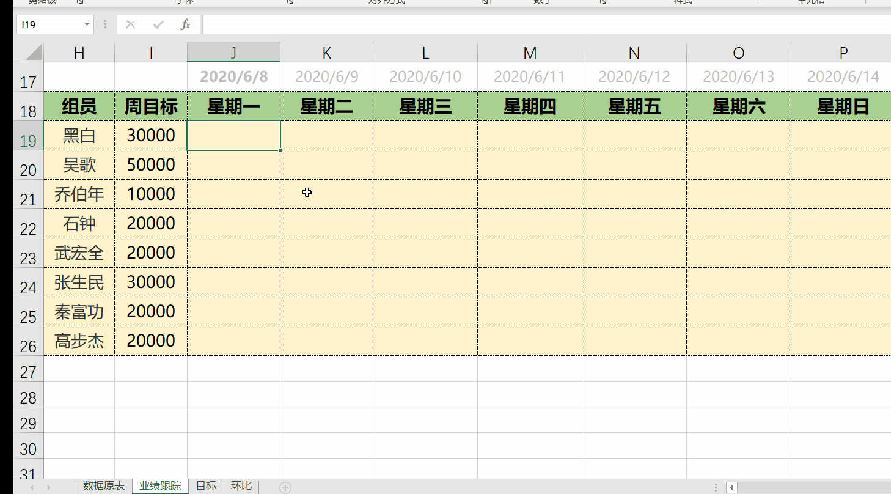Select the 星期一 header cell

(233, 106)
